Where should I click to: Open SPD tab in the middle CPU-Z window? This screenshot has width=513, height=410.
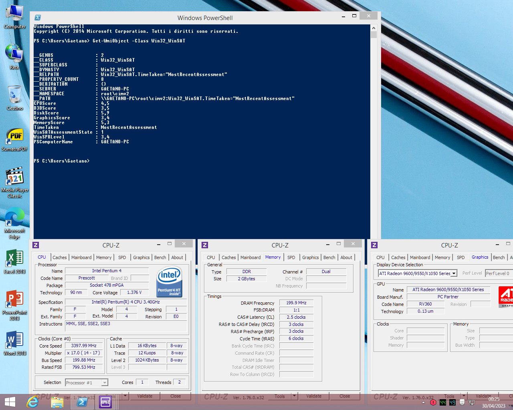(291, 257)
